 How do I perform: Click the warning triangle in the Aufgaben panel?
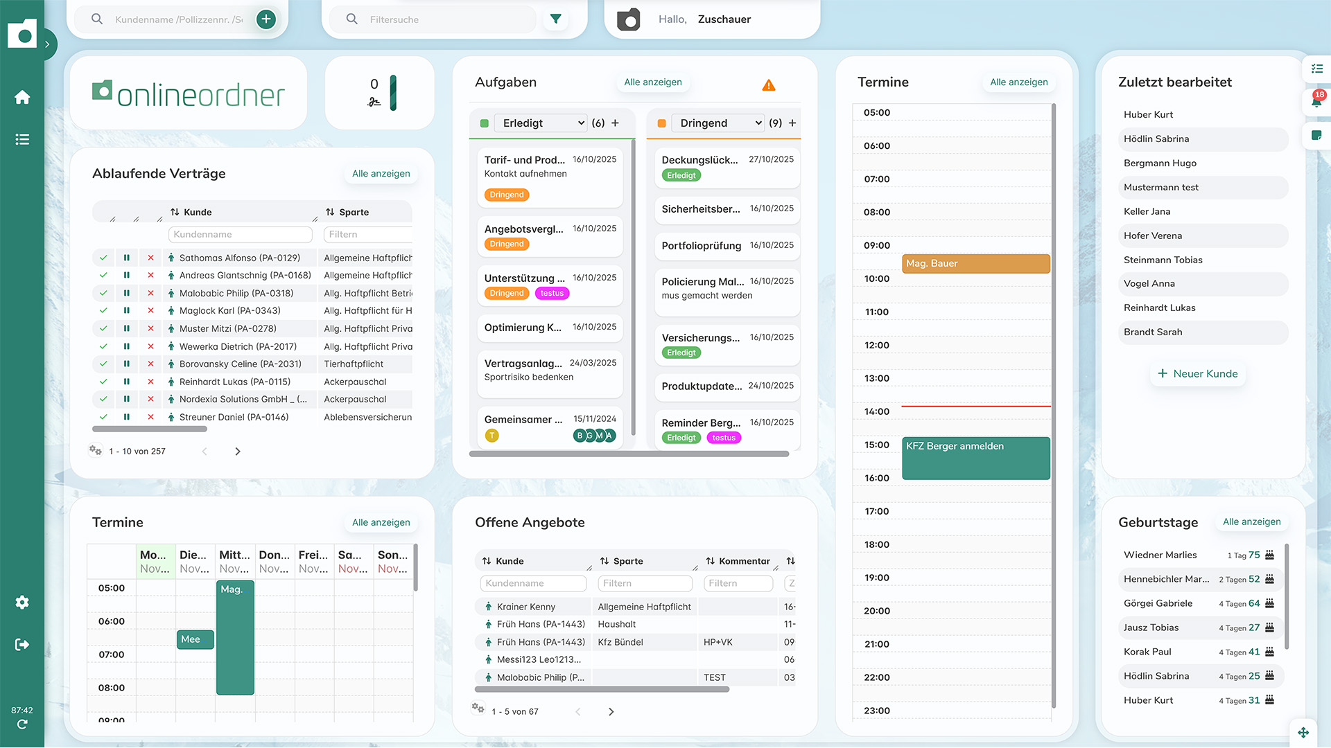(x=768, y=84)
